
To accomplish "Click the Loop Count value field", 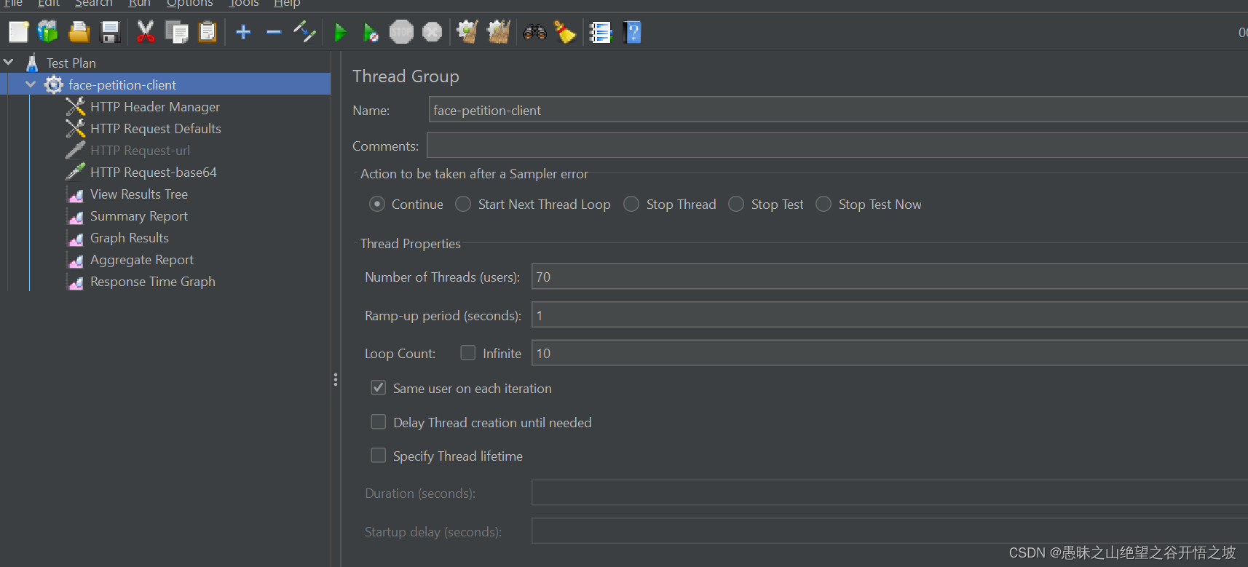I will 890,353.
